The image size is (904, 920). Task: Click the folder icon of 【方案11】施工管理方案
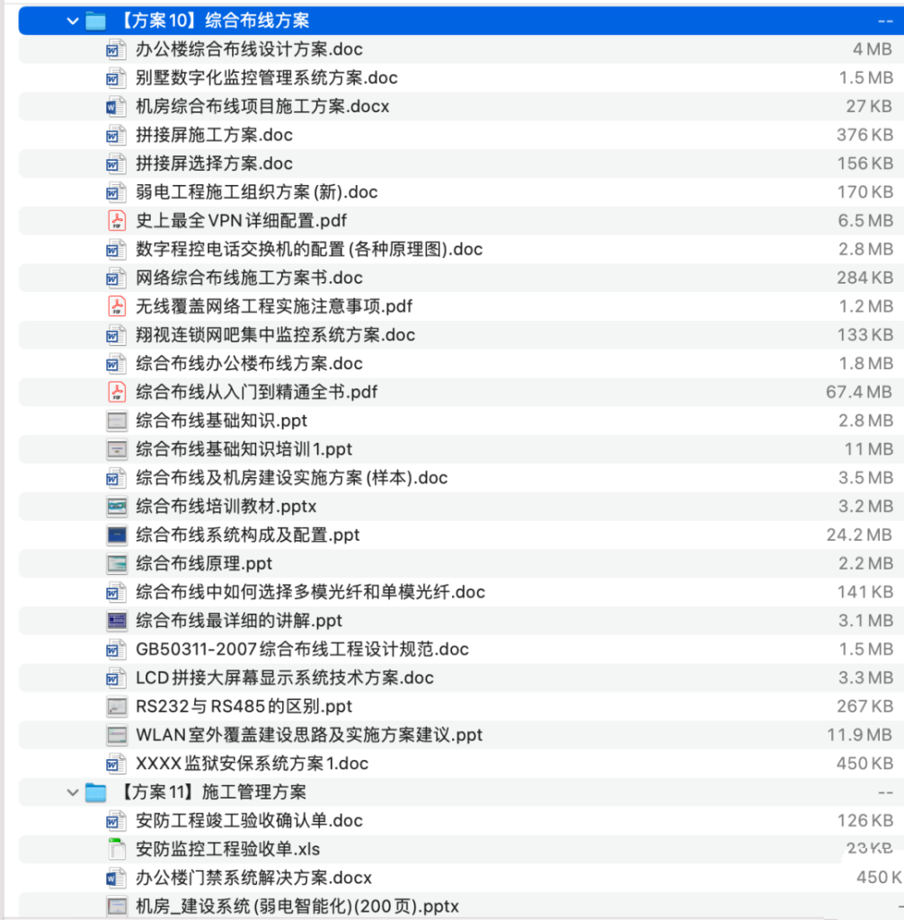point(94,792)
